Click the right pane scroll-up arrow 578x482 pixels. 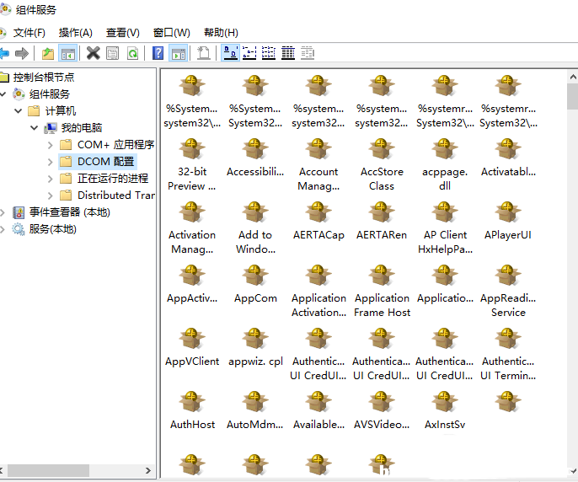click(x=572, y=77)
